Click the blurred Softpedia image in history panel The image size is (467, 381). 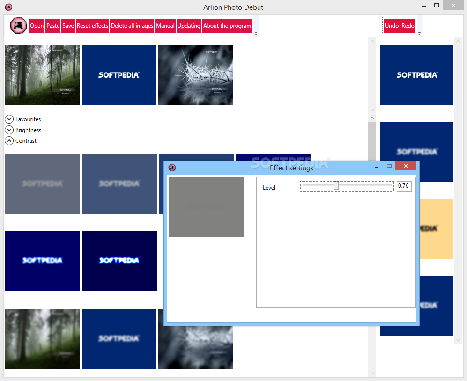416,142
